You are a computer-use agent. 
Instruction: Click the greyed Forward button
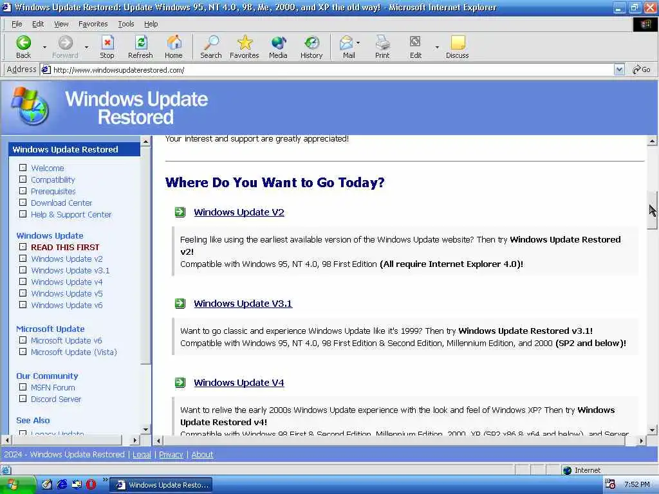click(65, 46)
